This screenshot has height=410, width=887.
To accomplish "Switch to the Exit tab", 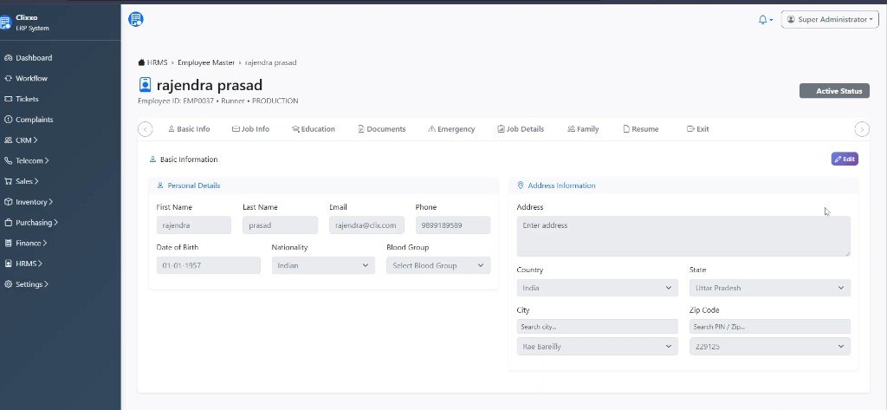I will tap(697, 129).
